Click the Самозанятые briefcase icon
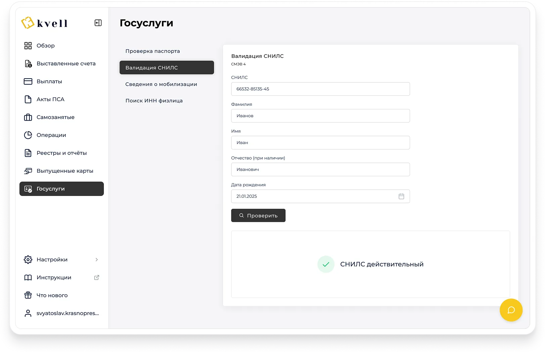Viewport: 545px width, 352px height. [x=28, y=117]
